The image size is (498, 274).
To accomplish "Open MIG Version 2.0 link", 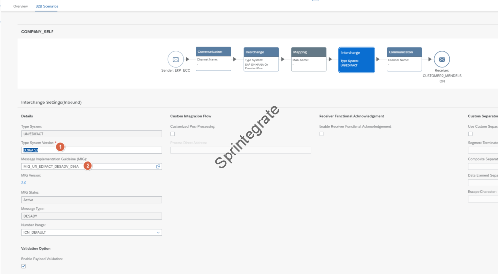I will [24, 183].
